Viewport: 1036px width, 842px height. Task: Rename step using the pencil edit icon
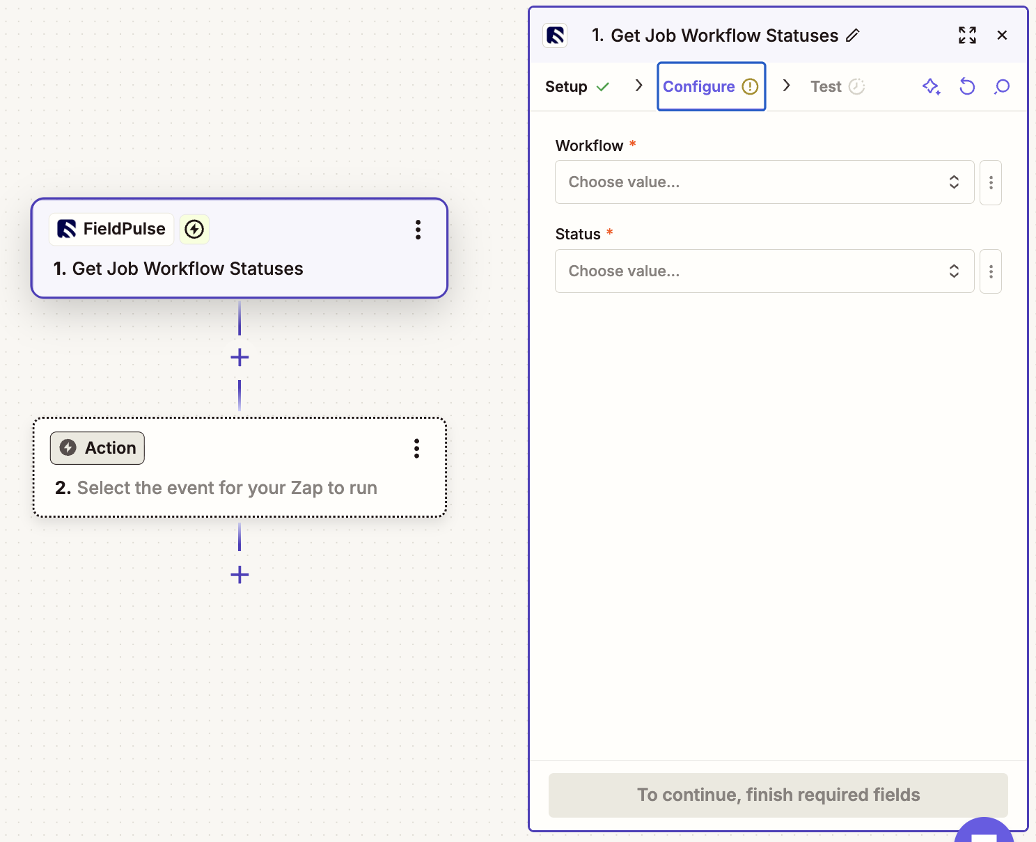click(x=853, y=35)
